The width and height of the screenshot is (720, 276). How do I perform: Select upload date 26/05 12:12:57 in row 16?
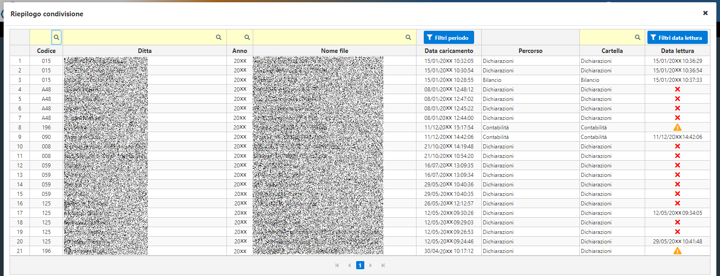click(449, 203)
